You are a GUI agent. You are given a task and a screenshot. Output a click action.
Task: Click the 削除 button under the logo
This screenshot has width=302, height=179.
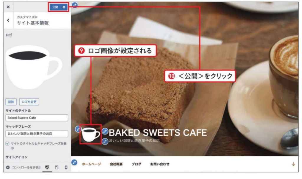click(x=11, y=102)
